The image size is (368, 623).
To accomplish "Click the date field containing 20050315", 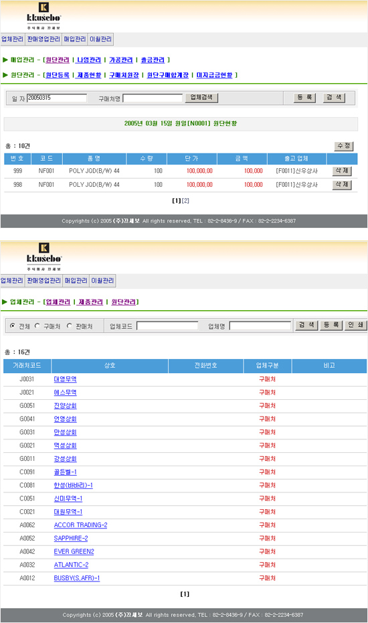I will click(57, 98).
